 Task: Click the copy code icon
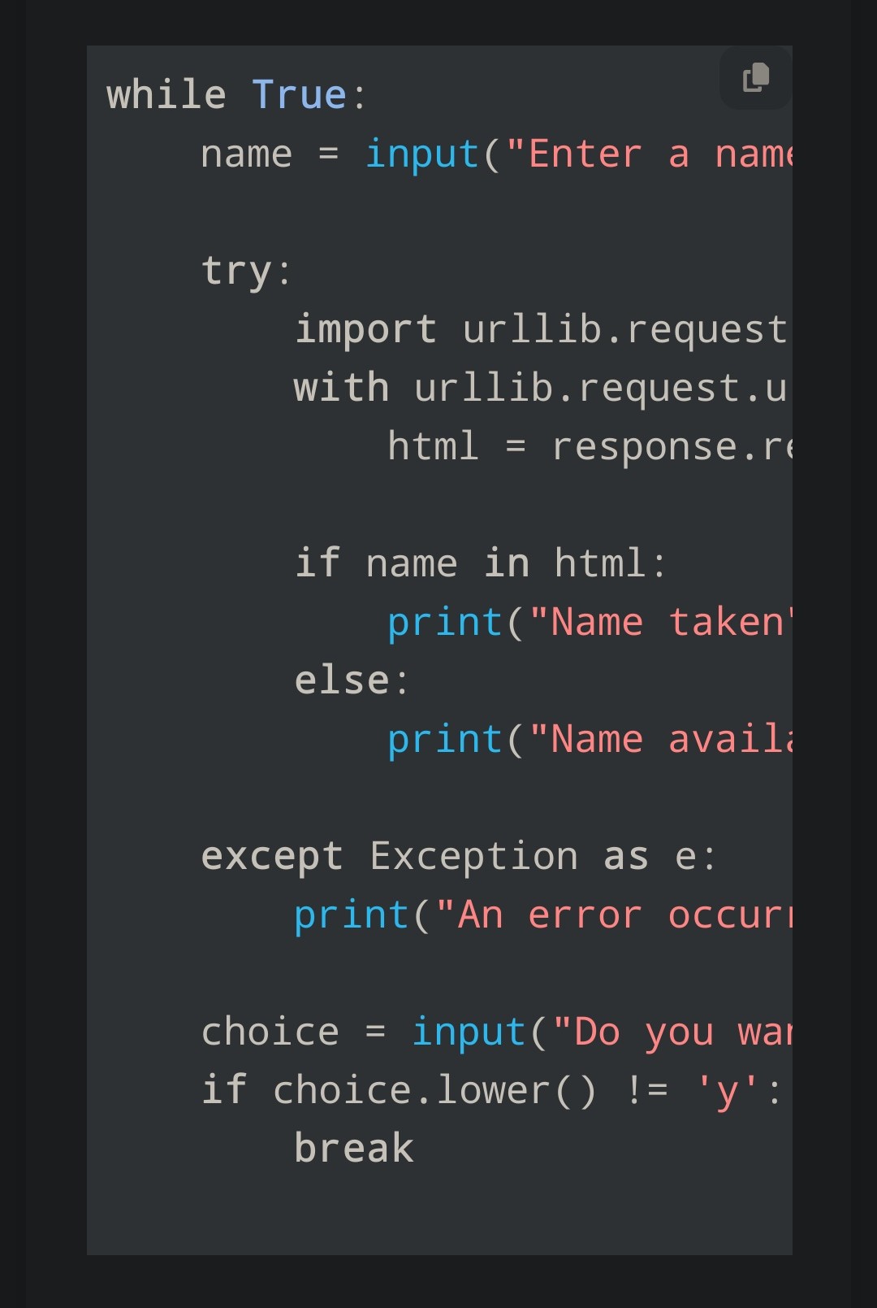(x=755, y=78)
